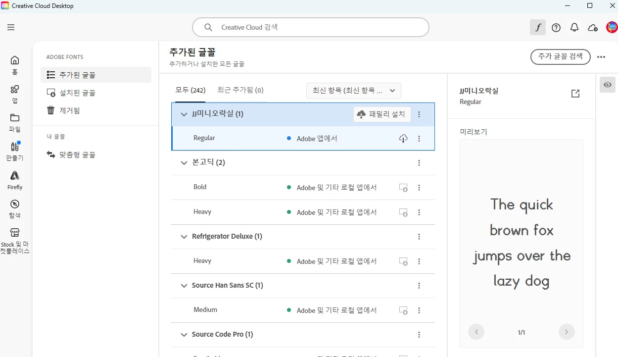Click the 패밀리 설치 button
Viewport: 618px width, 357px height.
pyautogui.click(x=382, y=114)
